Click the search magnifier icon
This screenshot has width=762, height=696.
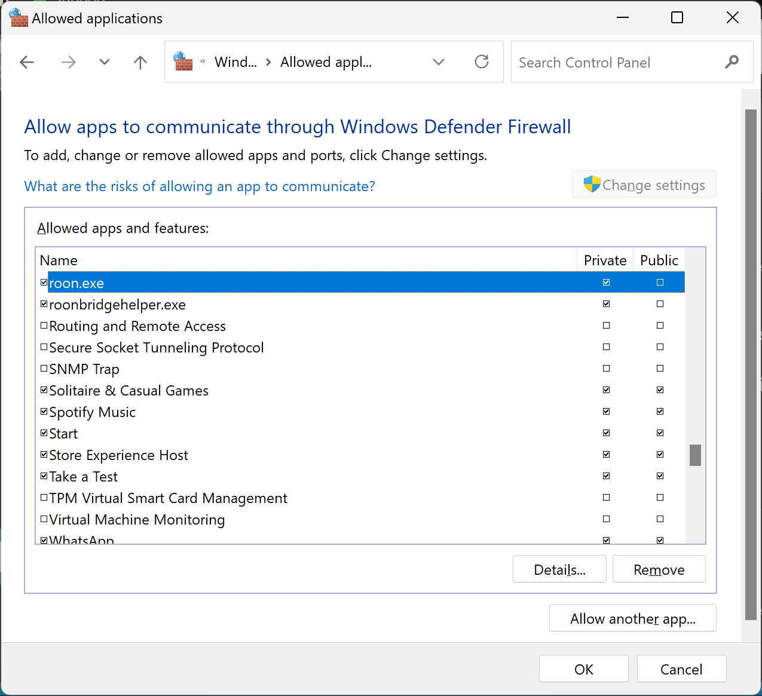(x=732, y=62)
